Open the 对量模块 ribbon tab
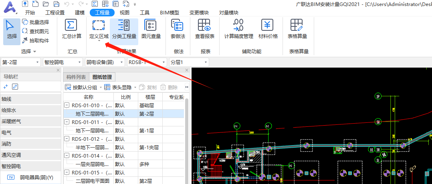Screen dimensions: 432x184 (x=229, y=13)
